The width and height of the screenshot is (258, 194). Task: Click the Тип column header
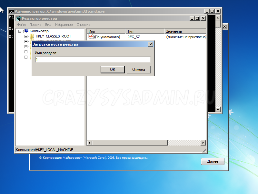[x=144, y=31]
